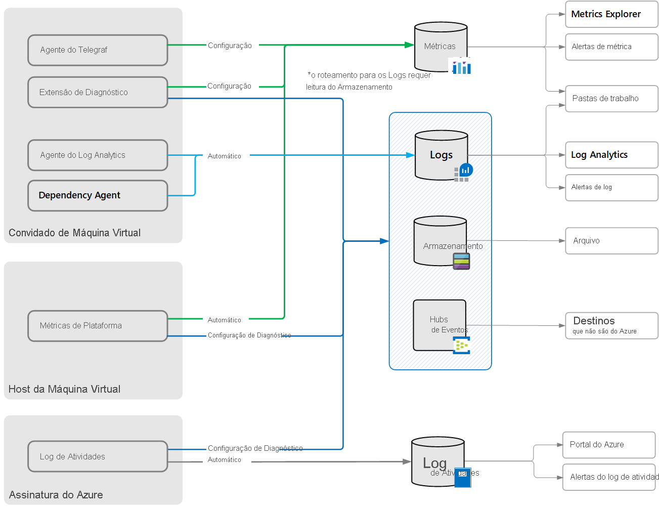Open the Alertas do log de atividades box
Image resolution: width=659 pixels, height=508 pixels.
(609, 477)
